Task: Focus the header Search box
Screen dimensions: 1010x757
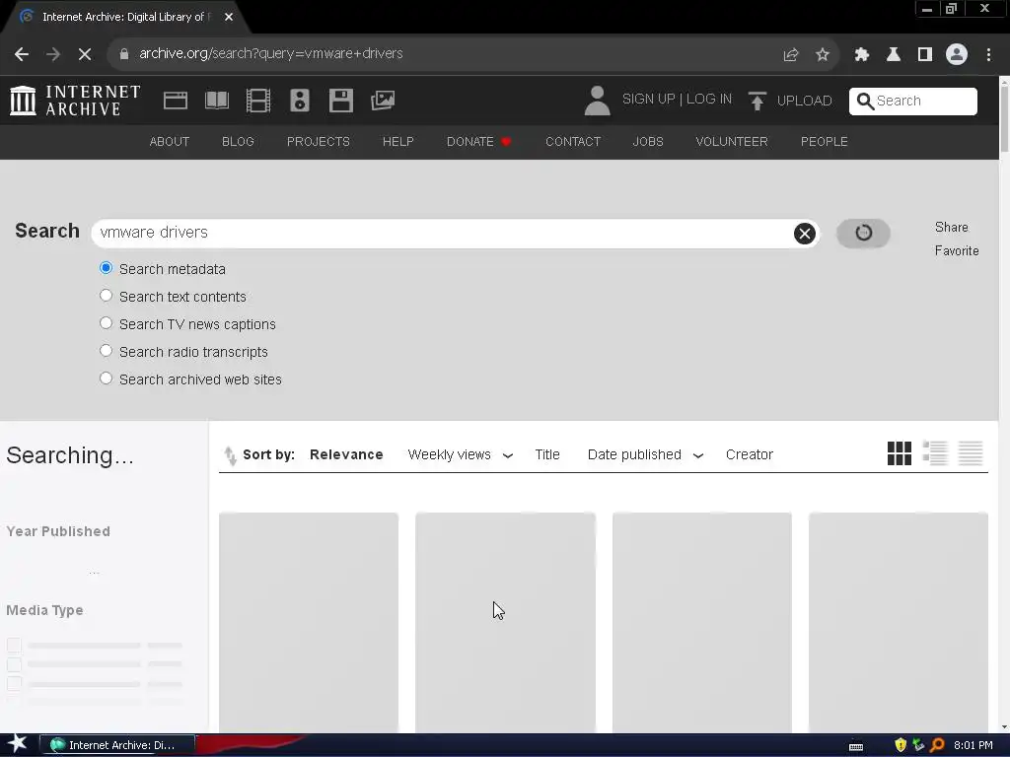Action: click(912, 102)
